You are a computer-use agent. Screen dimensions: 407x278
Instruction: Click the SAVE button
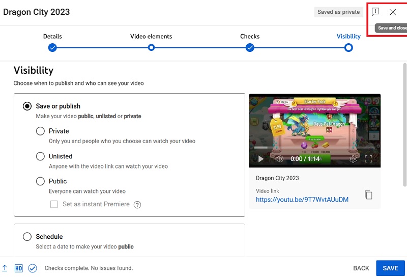(x=390, y=268)
